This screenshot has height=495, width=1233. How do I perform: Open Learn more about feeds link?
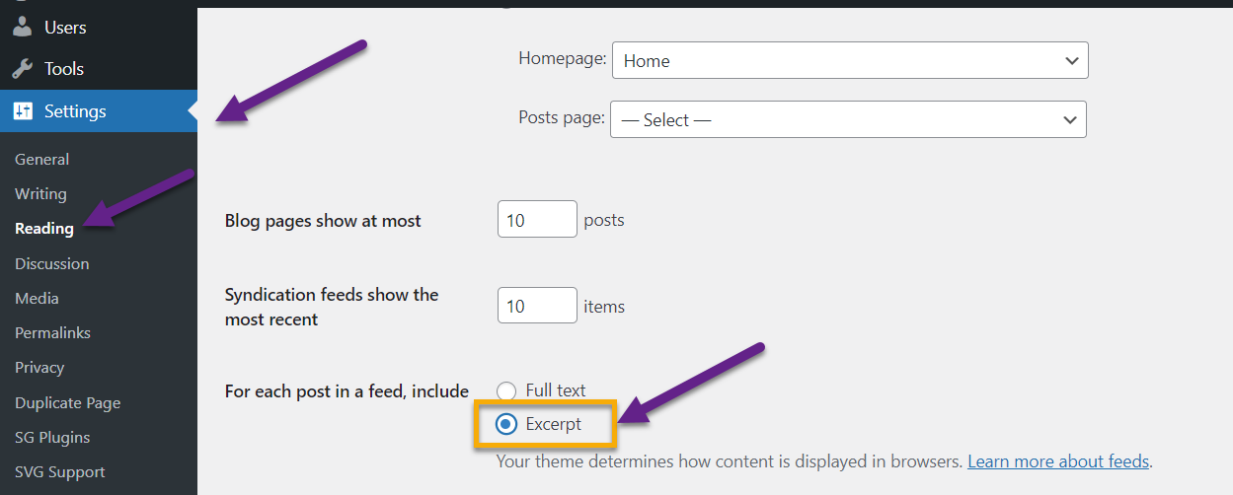[x=1058, y=460]
